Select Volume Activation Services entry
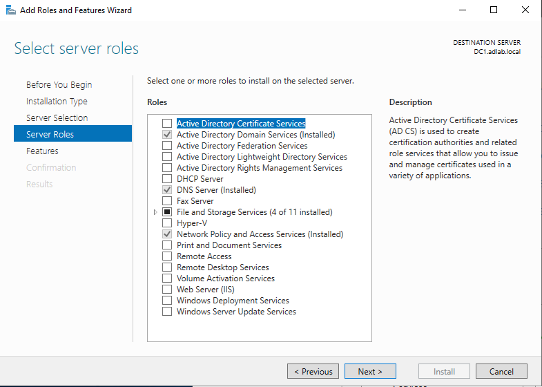 [226, 279]
